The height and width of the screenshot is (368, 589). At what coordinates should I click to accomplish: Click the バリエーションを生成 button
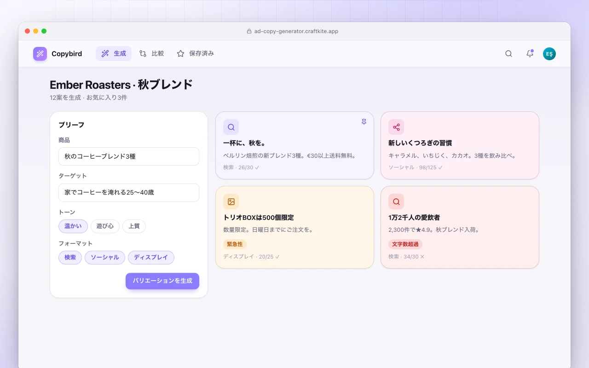click(x=162, y=281)
